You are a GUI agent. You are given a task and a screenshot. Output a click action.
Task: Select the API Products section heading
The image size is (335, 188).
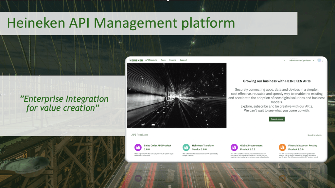(139, 135)
